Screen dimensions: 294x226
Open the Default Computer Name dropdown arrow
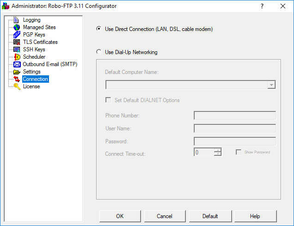click(x=271, y=85)
